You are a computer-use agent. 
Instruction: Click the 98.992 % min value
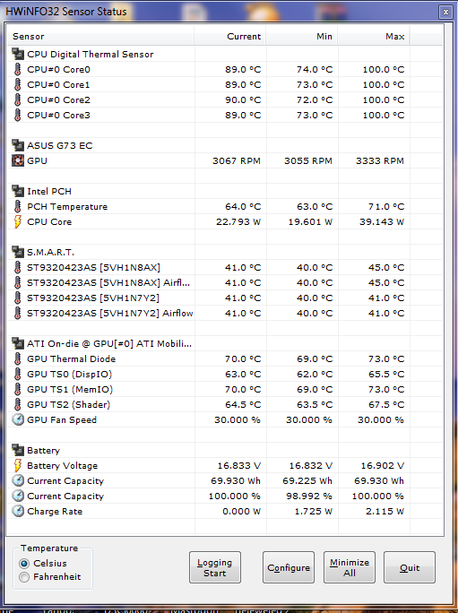pos(307,496)
